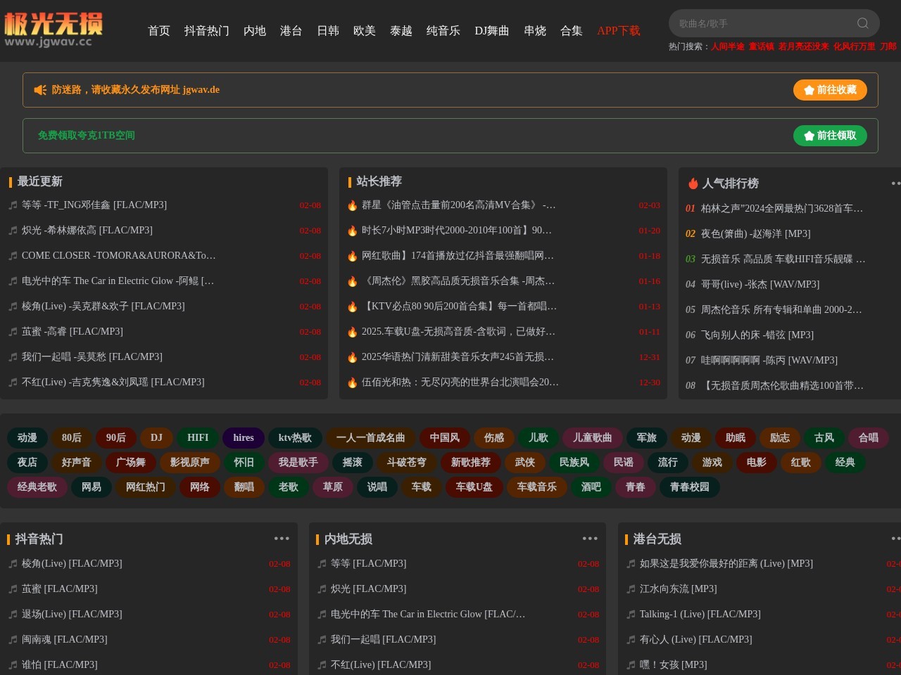This screenshot has height=675, width=901.
Task: Expand the ellipsis menu on 抖音热门 panel
Action: [x=282, y=538]
